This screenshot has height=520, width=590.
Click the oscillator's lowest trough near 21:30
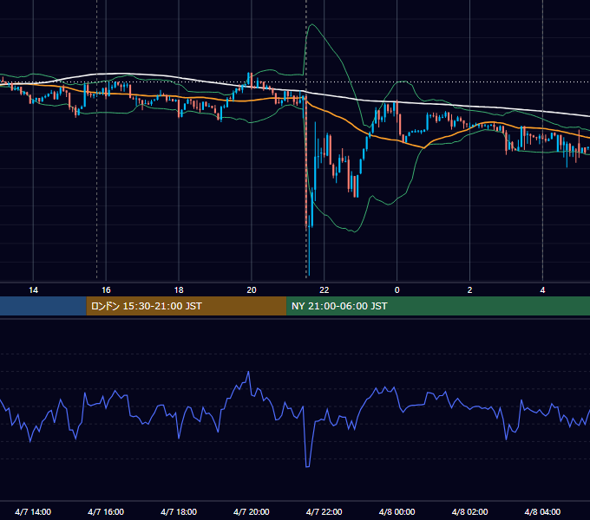(307, 466)
